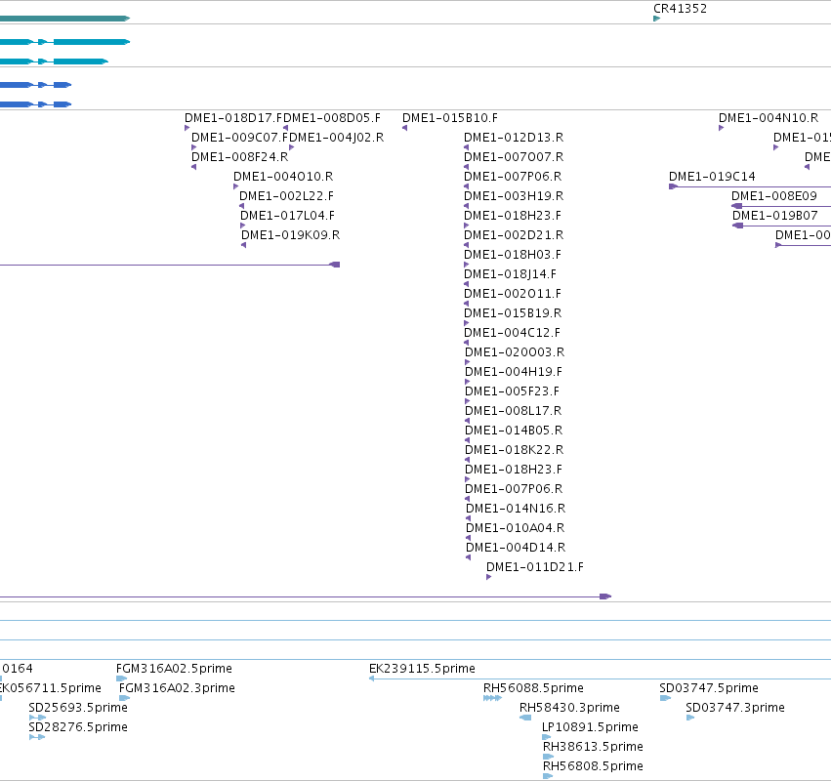The height and width of the screenshot is (781, 831).
Task: Open DME1-002O11.F feature details
Action: point(513,294)
